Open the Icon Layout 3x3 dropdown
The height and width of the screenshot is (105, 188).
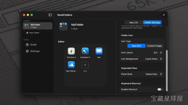pyautogui.click(x=157, y=53)
